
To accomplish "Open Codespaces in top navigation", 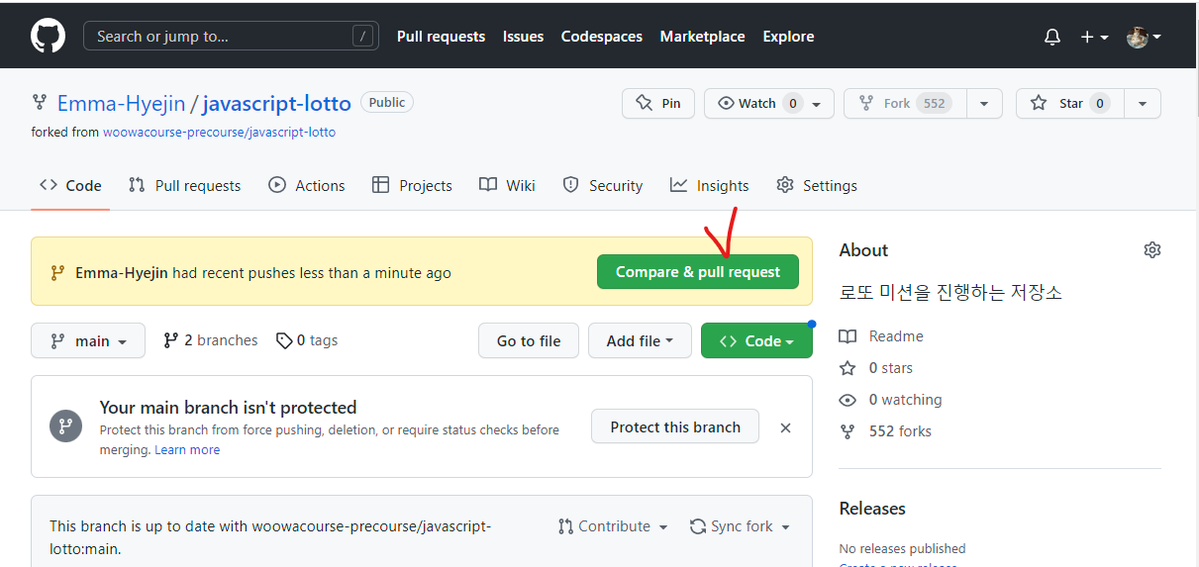I will tap(602, 37).
